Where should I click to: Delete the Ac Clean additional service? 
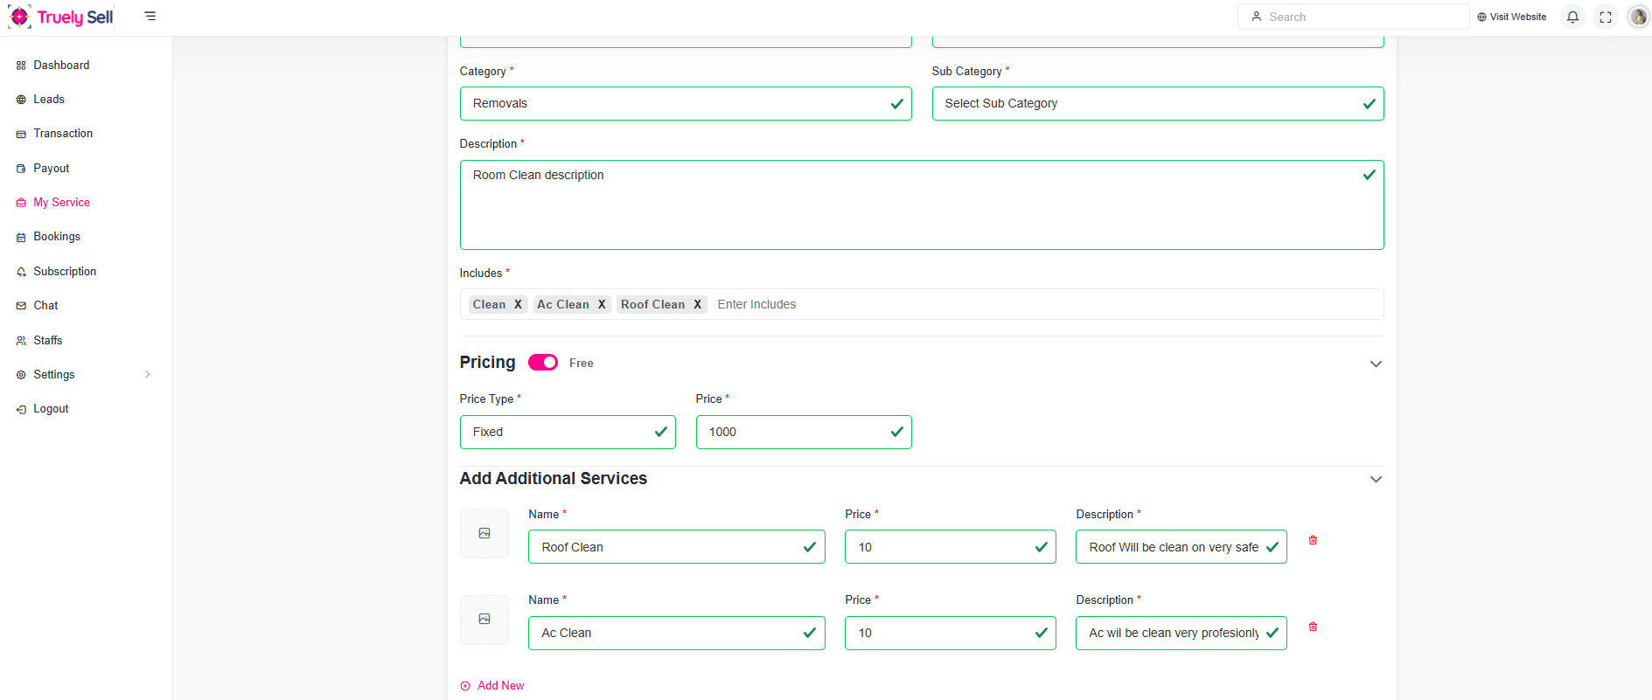1313,627
